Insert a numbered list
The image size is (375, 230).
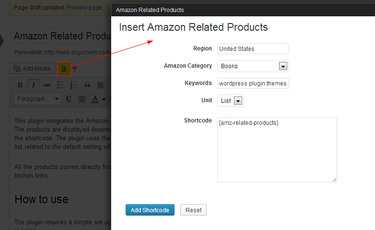pyautogui.click(x=74, y=85)
